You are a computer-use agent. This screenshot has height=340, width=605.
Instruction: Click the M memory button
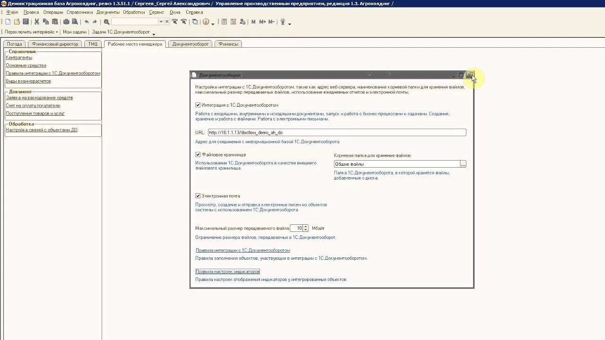coord(253,22)
